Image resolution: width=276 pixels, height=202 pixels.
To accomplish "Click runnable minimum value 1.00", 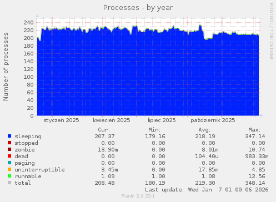I will [x=158, y=176].
